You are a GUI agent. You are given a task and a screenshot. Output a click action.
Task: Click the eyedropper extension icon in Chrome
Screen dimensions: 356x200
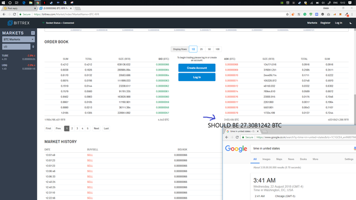(347, 14)
